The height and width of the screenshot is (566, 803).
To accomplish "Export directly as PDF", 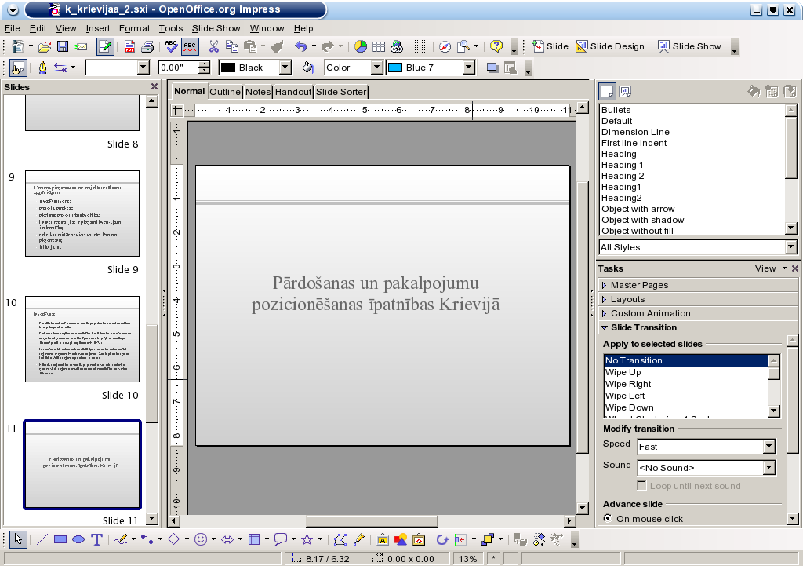I will (x=129, y=46).
